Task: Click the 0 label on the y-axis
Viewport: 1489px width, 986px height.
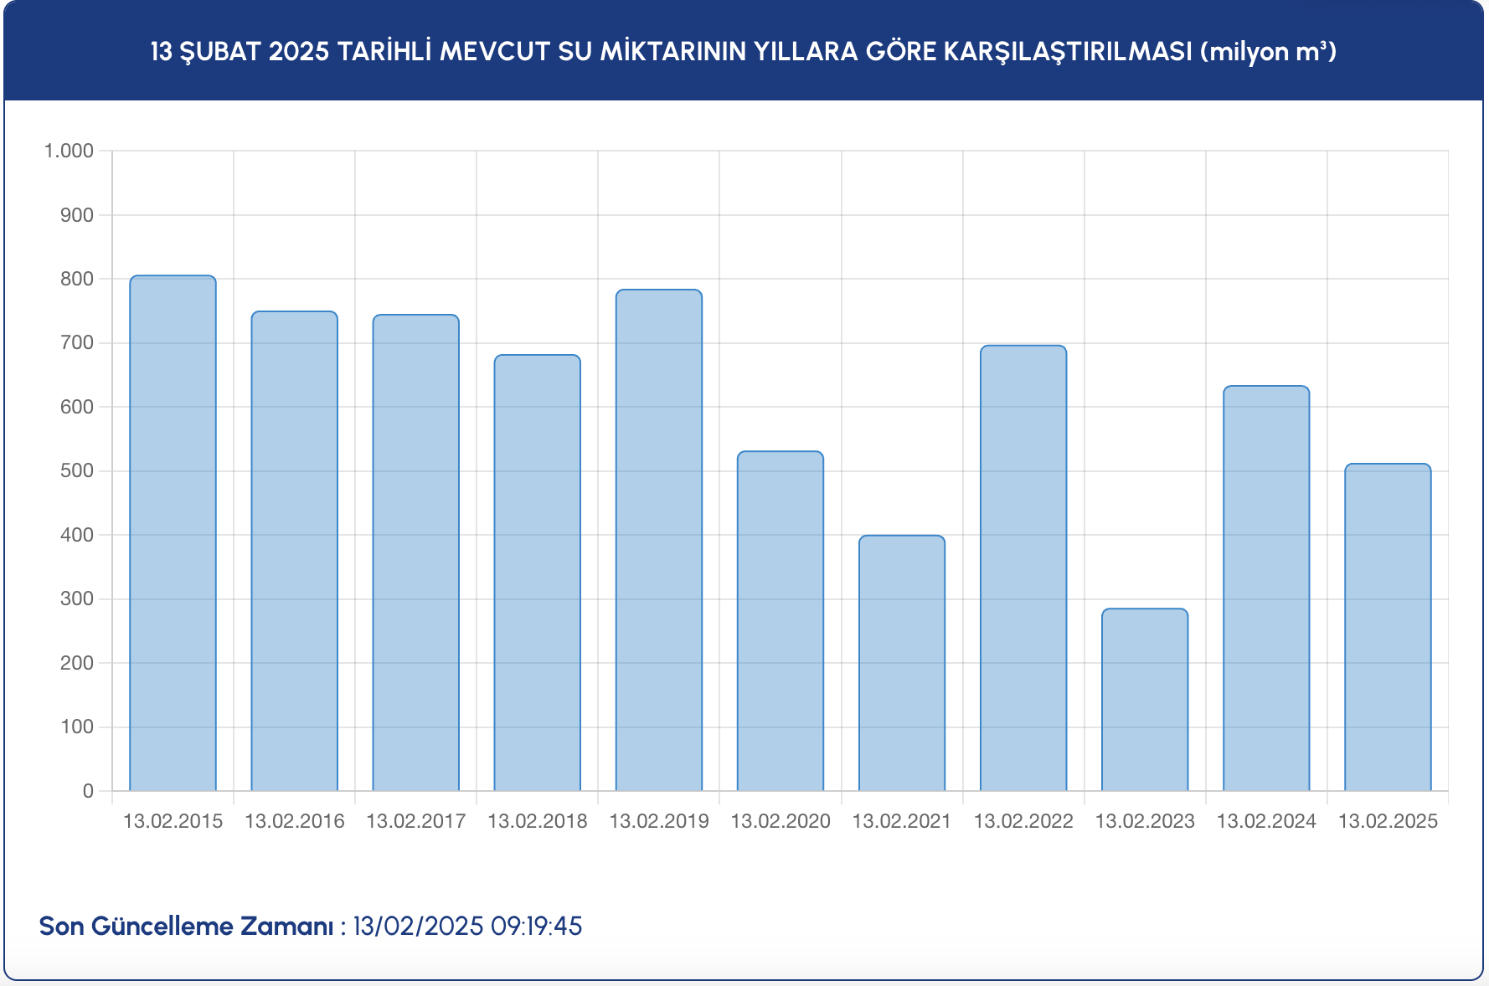Action: click(88, 791)
